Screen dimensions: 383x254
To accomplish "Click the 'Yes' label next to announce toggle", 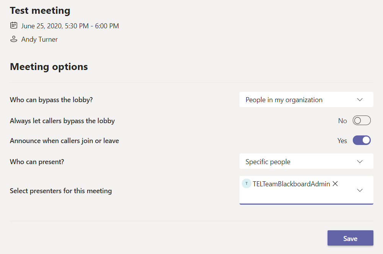I will pos(342,141).
